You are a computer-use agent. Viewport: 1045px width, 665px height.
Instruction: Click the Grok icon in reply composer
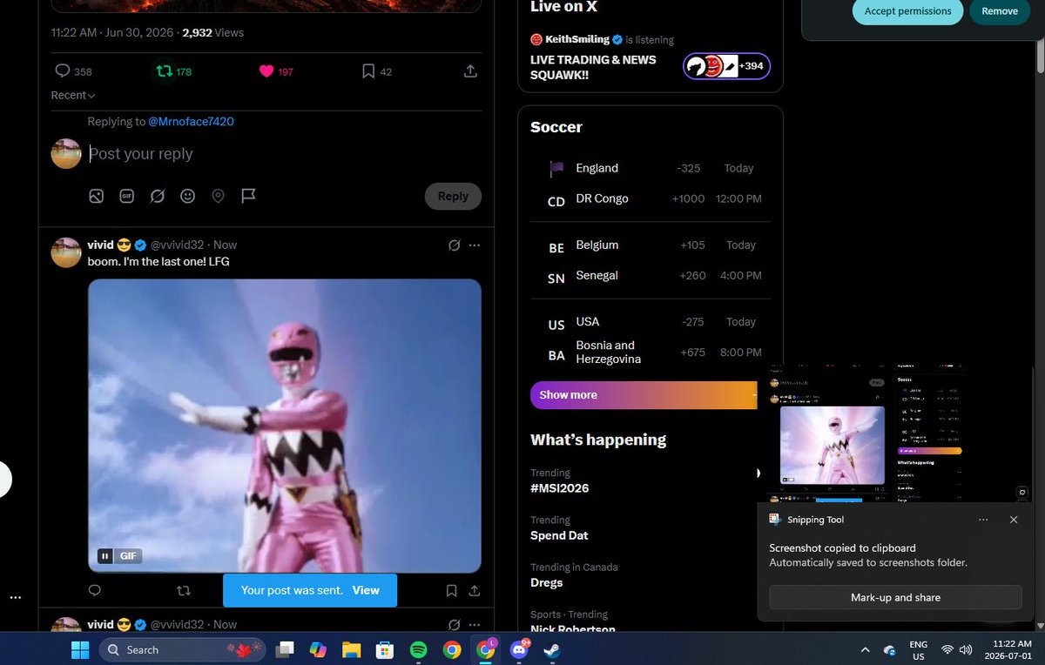157,197
